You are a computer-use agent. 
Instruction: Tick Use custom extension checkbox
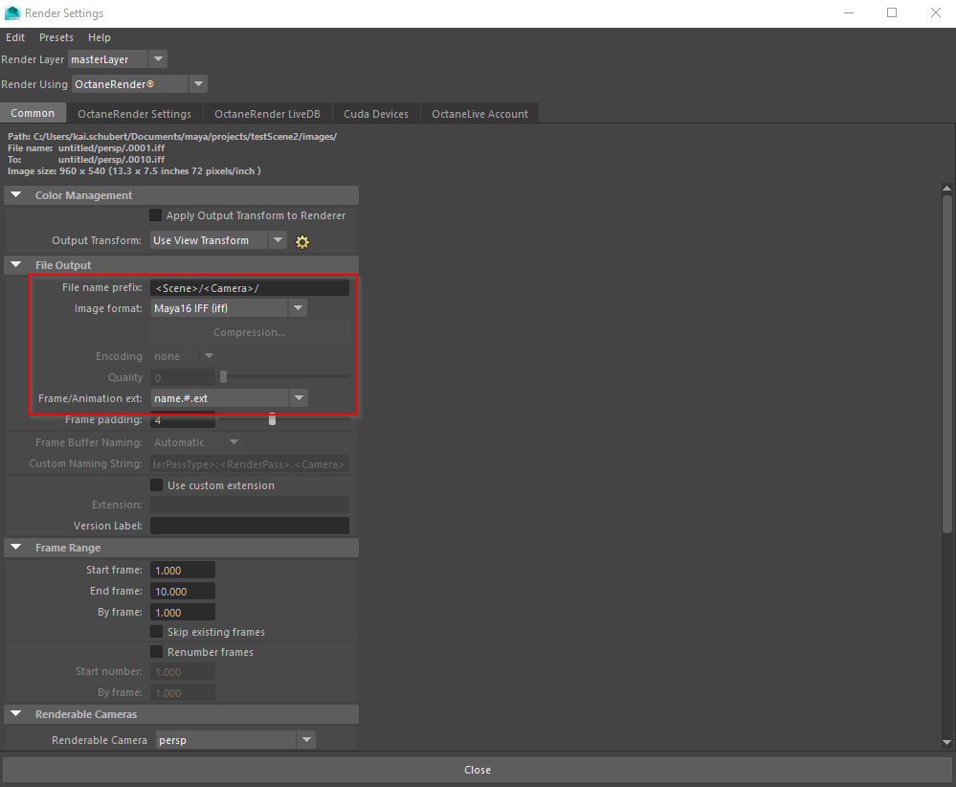click(157, 485)
